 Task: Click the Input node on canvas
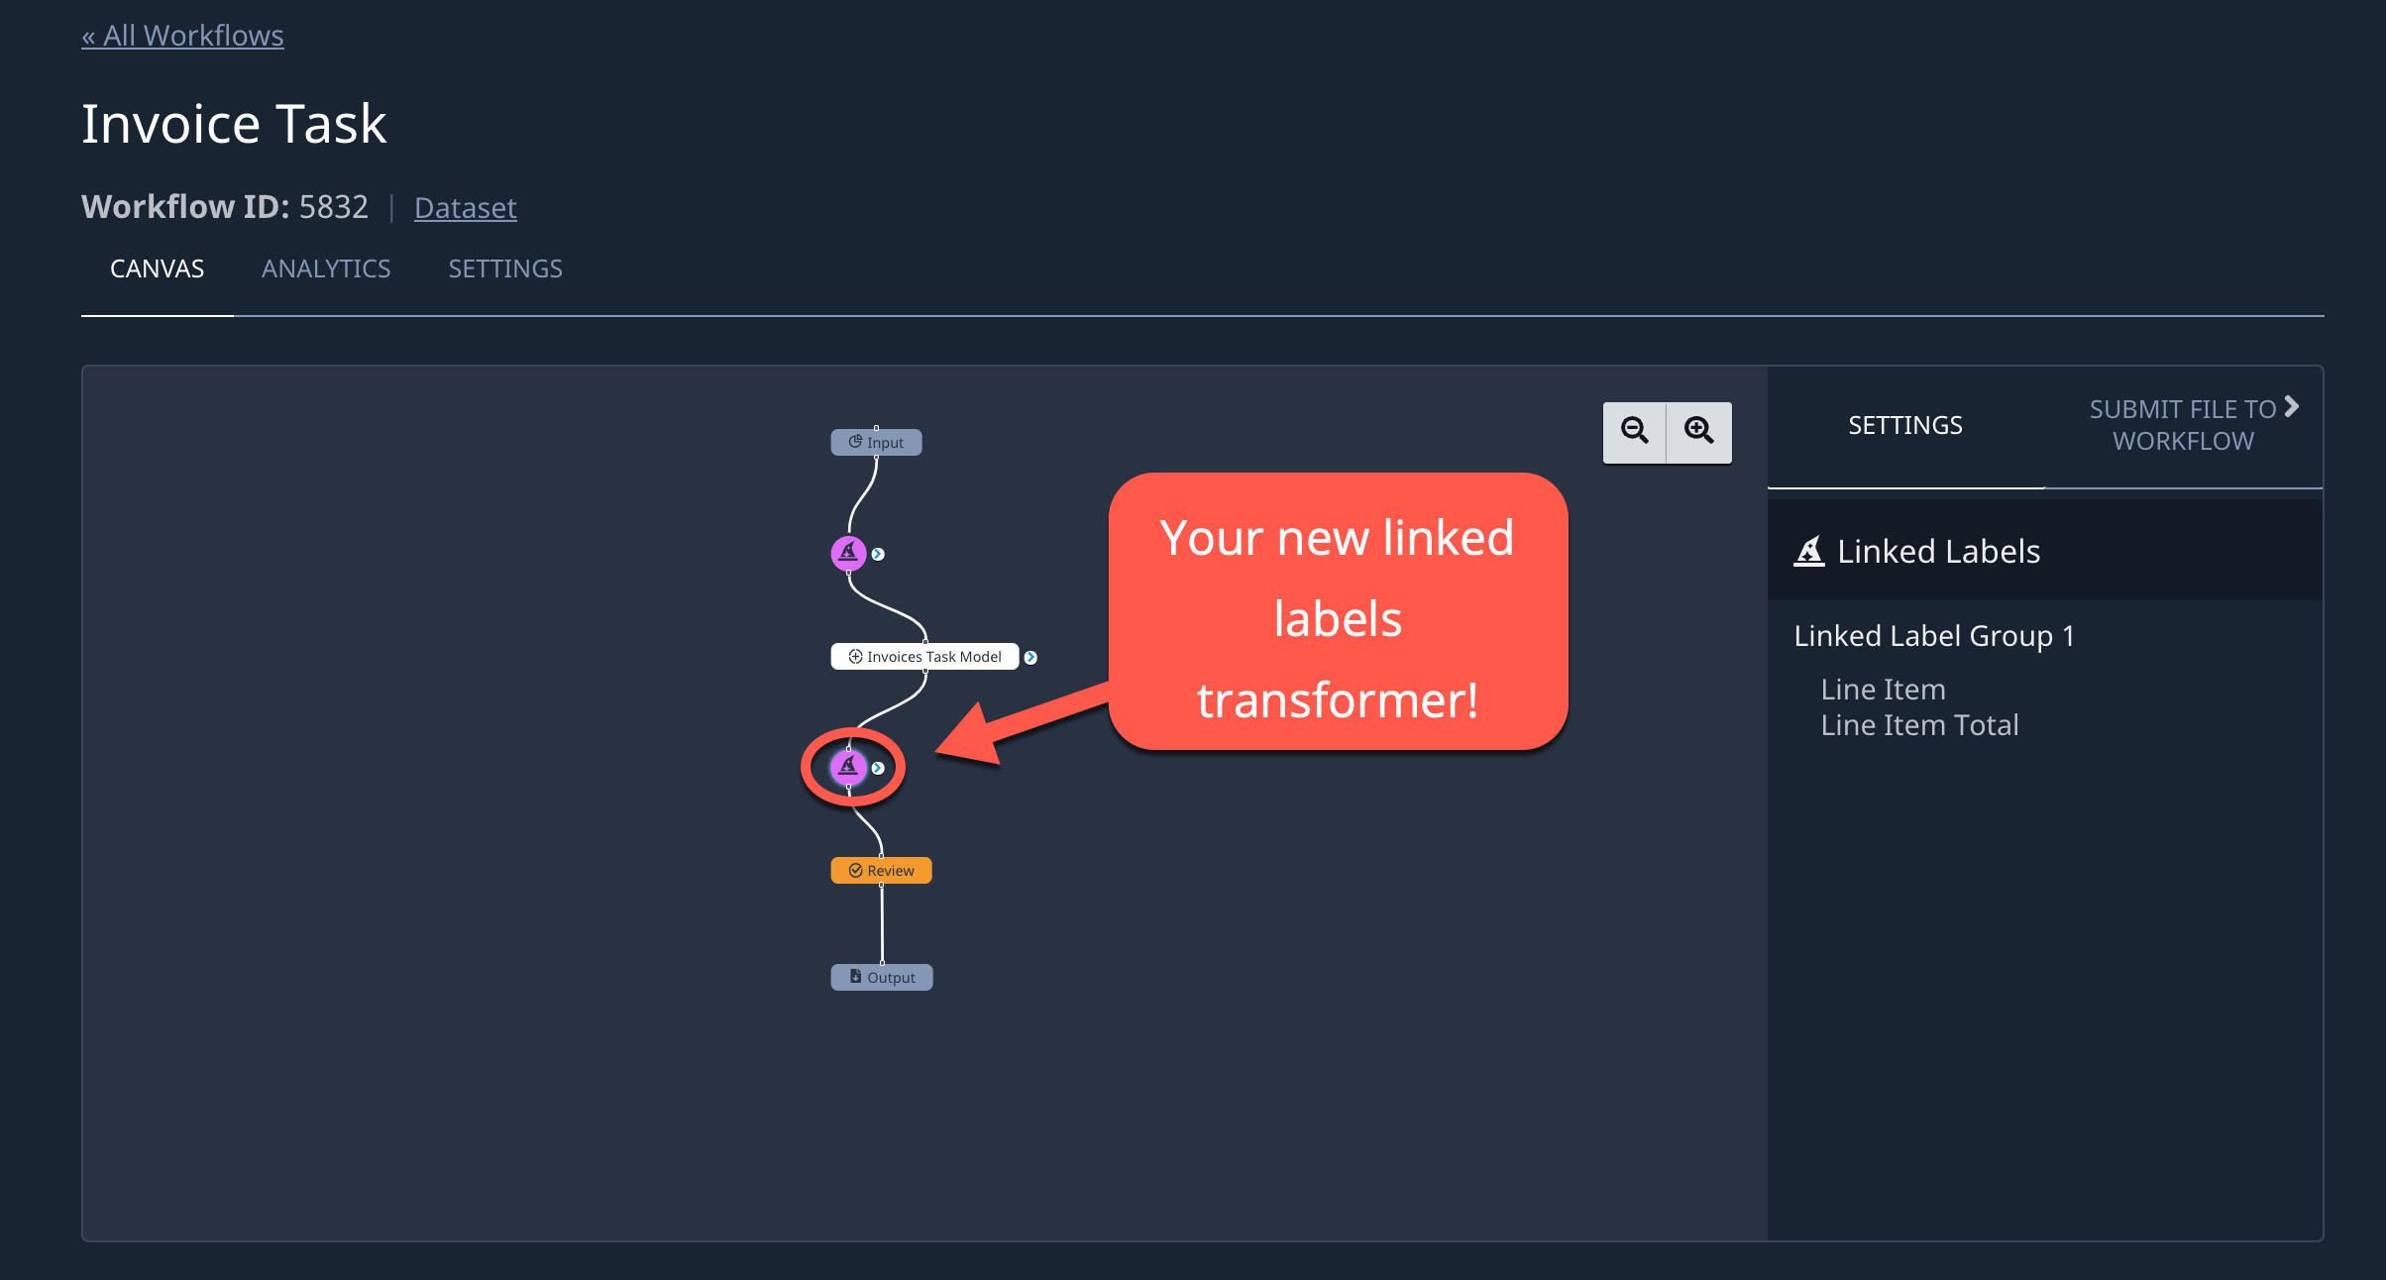click(x=876, y=442)
